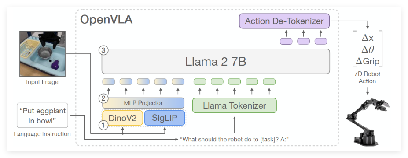Image resolution: width=408 pixels, height=158 pixels.
Task: Click the robot arm picture
Action: (368, 122)
